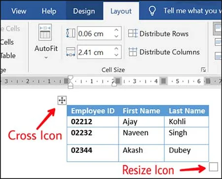Click the AutoFit table icon
222x179 pixels.
pyautogui.click(x=45, y=32)
